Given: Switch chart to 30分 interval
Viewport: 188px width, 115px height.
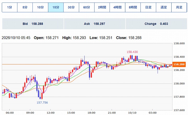Looking at the screenshot, I should pyautogui.click(x=71, y=7).
